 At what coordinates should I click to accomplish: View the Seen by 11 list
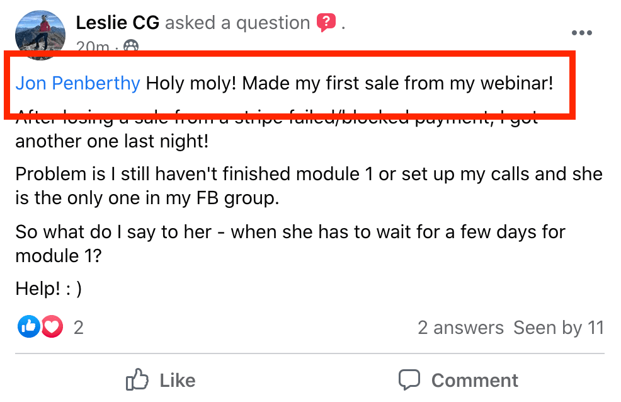click(x=558, y=328)
